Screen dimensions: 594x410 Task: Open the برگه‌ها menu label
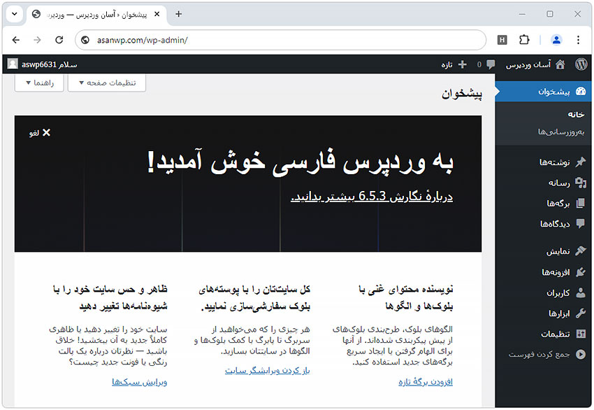point(558,204)
